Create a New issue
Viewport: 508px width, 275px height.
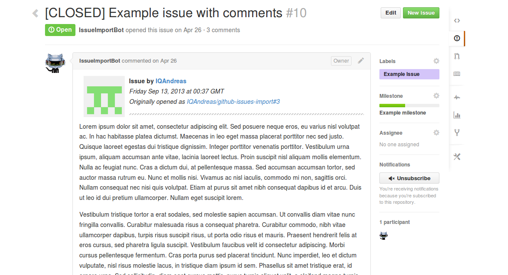[421, 13]
